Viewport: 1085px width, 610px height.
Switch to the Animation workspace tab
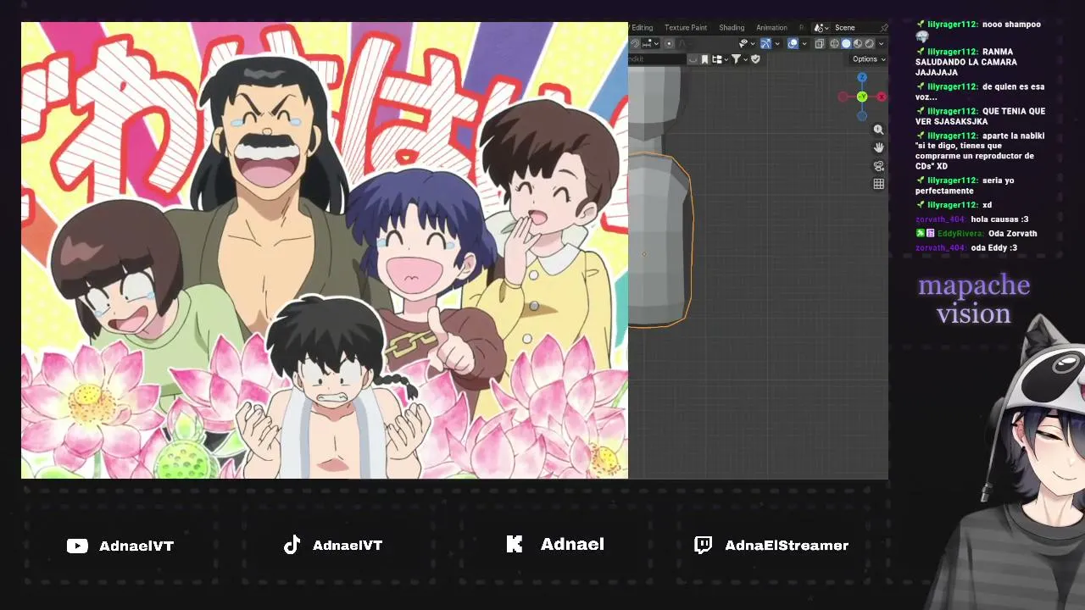click(771, 28)
